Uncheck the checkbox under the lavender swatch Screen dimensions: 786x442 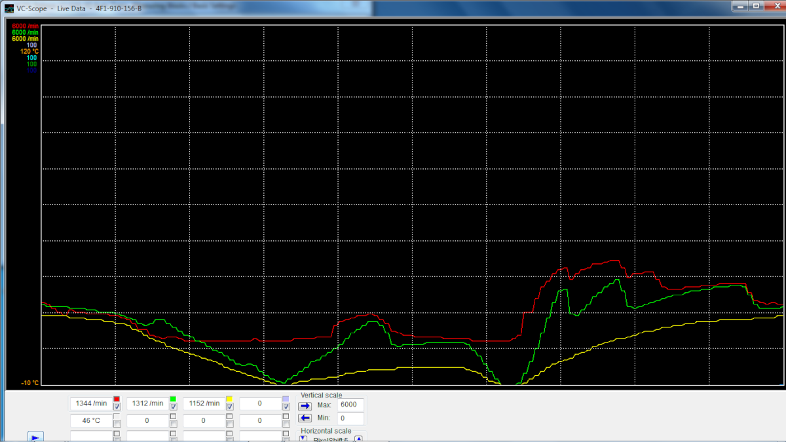click(x=286, y=407)
